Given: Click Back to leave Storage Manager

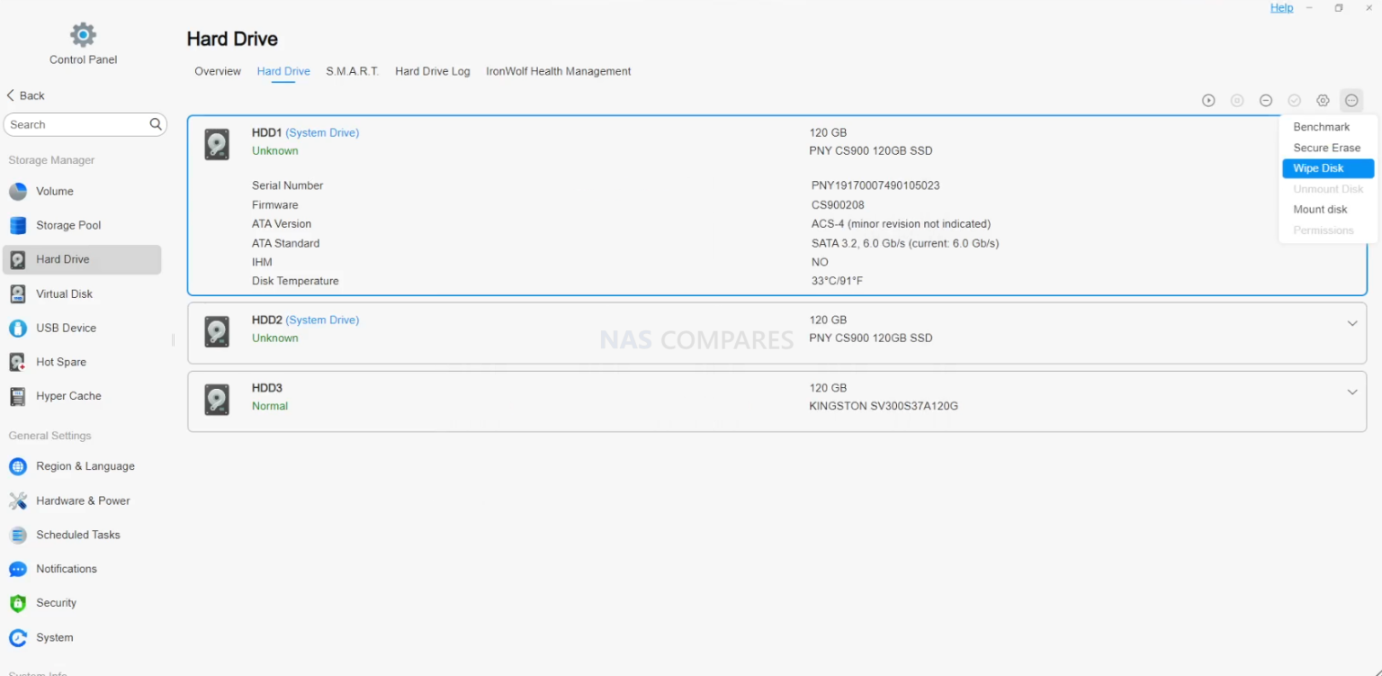Looking at the screenshot, I should point(25,95).
